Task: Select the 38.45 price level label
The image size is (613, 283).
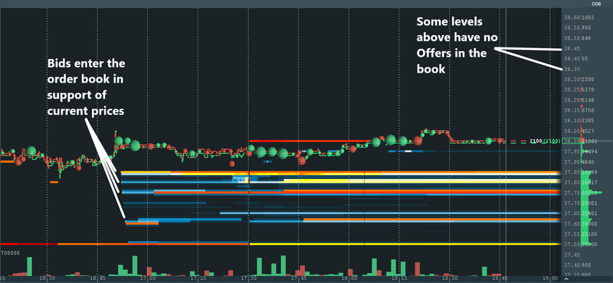Action: click(x=572, y=49)
